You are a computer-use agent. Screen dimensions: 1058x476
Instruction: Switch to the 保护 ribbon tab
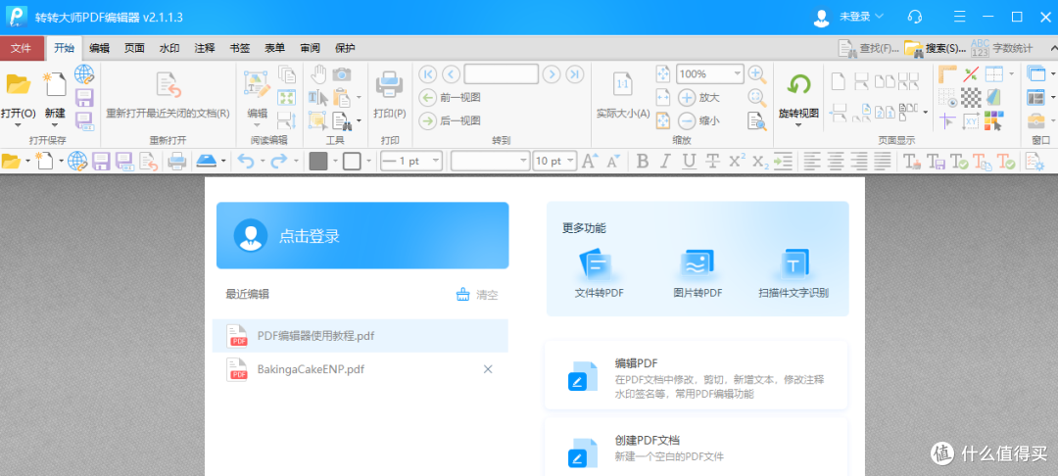click(345, 48)
